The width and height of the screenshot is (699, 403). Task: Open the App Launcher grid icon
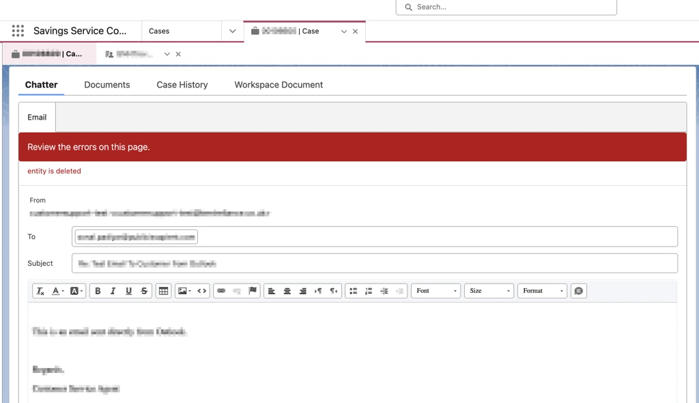(x=18, y=31)
